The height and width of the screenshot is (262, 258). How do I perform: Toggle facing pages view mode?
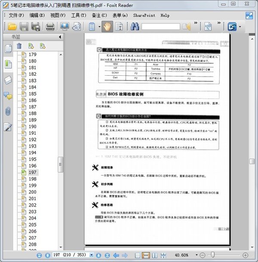[154, 256]
